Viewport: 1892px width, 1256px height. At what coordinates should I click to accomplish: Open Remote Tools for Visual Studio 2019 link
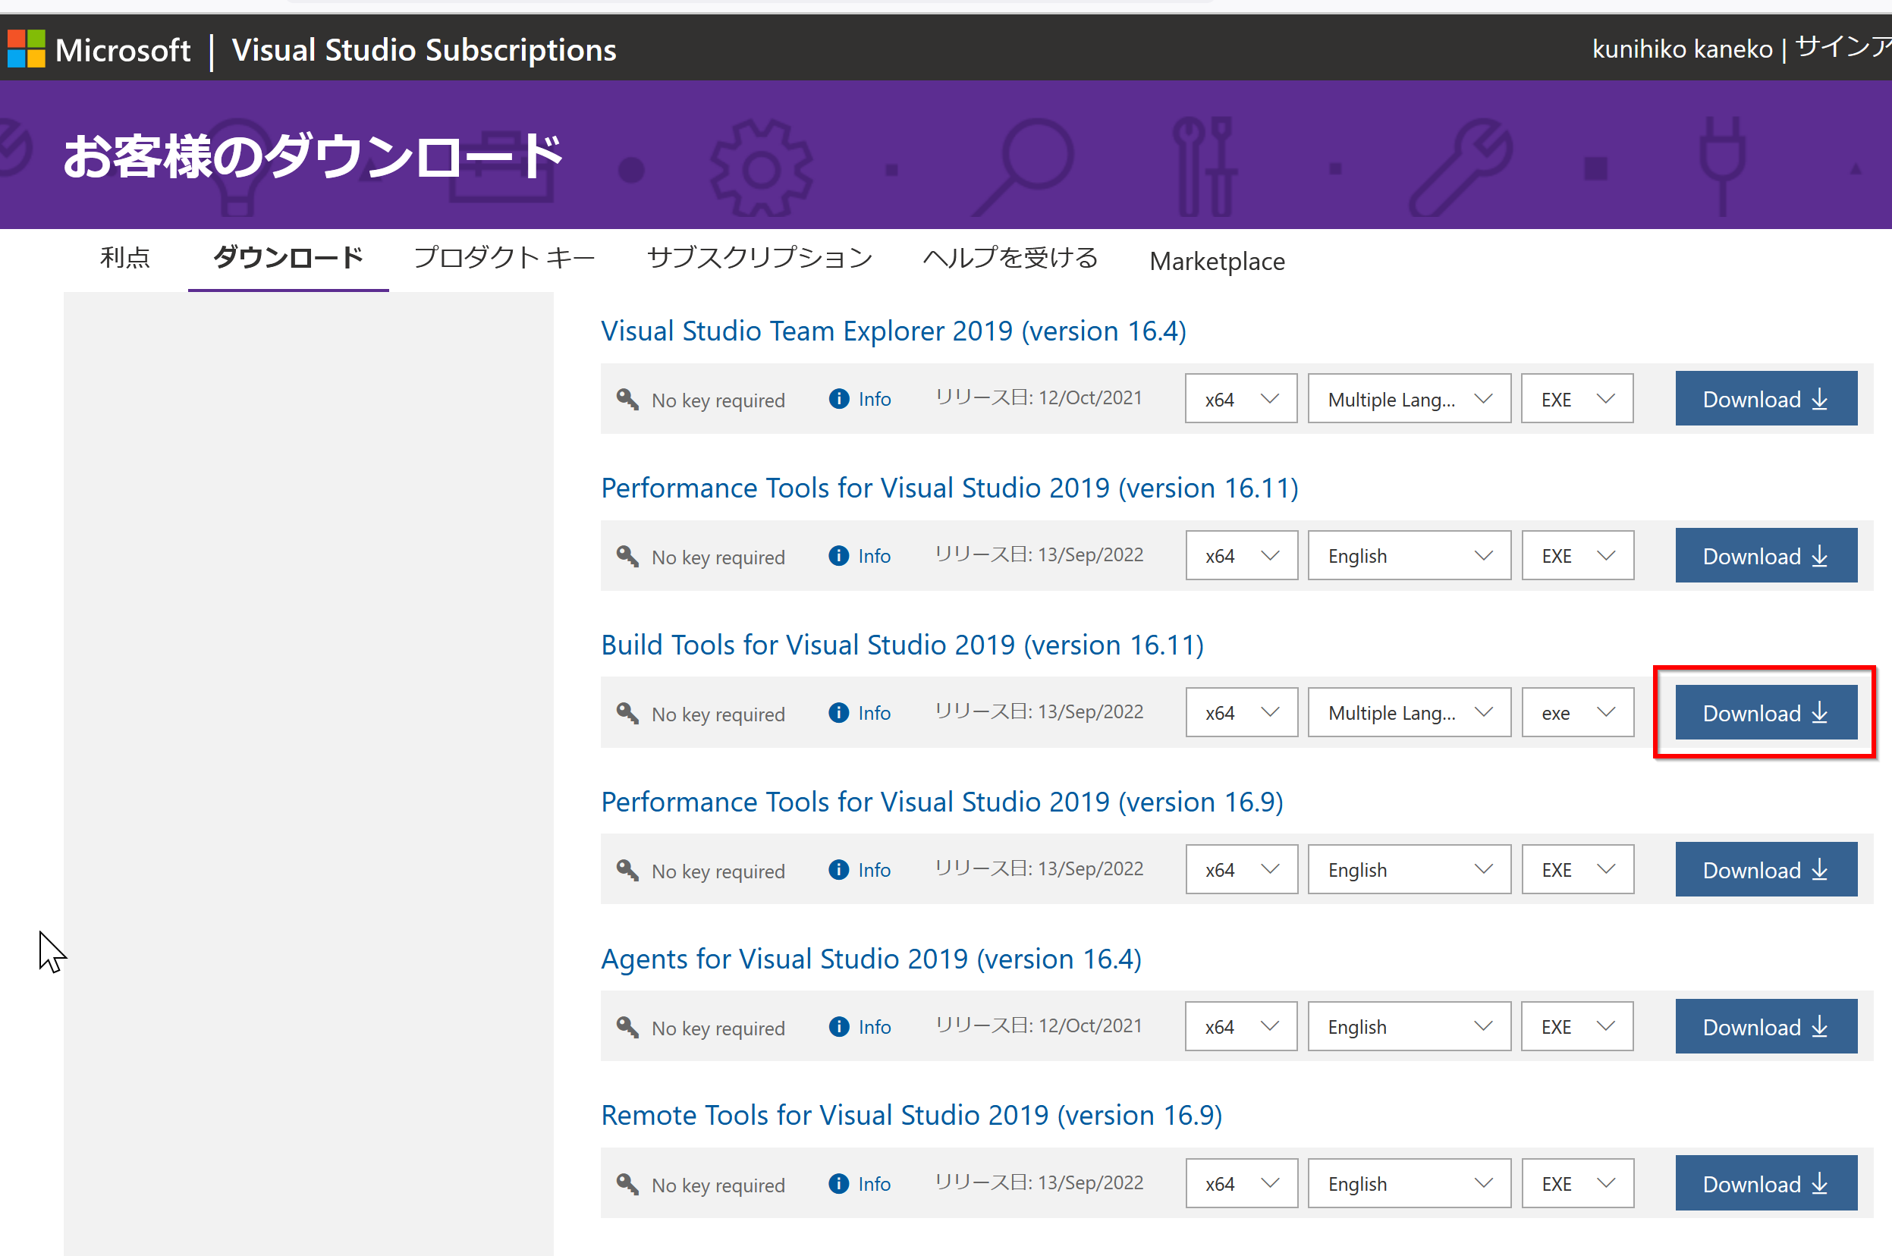[x=911, y=1115]
